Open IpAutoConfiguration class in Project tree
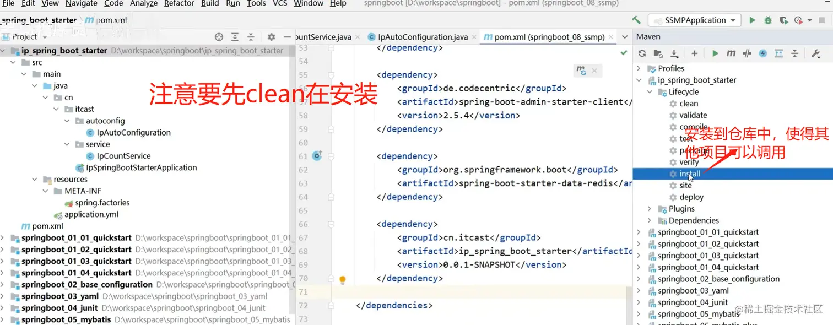 click(133, 132)
